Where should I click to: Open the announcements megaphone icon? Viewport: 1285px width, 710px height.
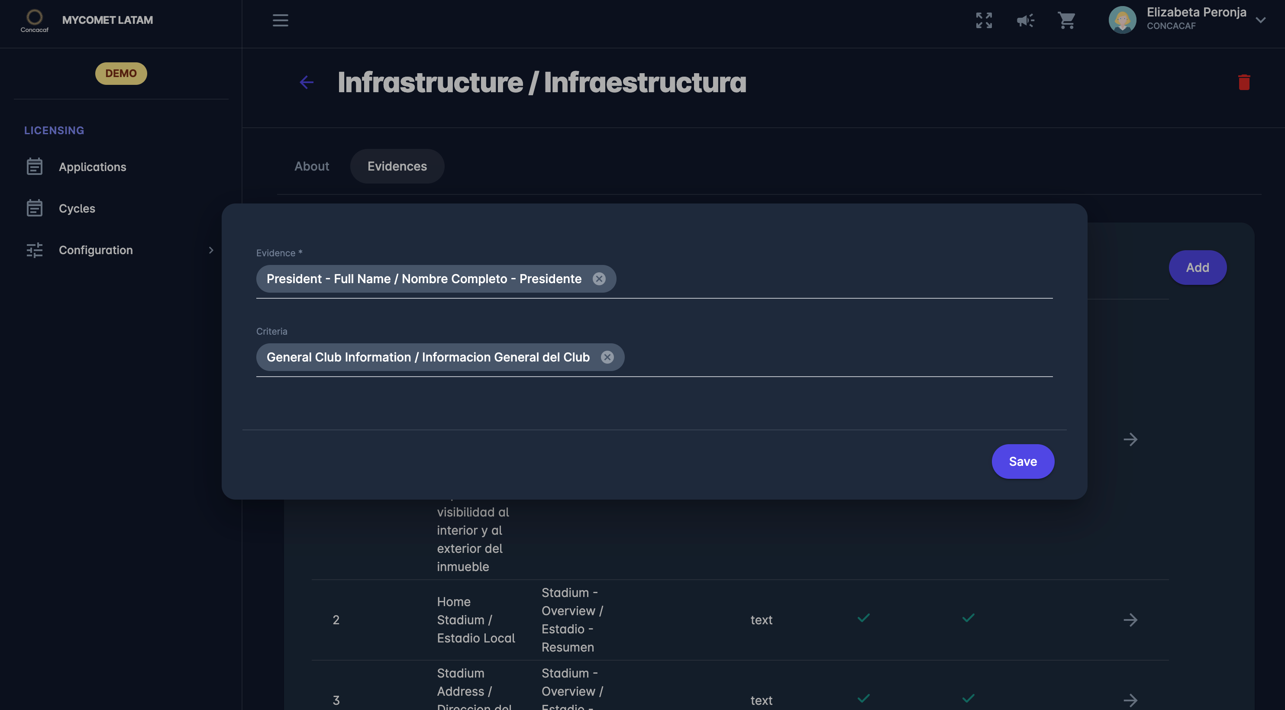click(1025, 20)
